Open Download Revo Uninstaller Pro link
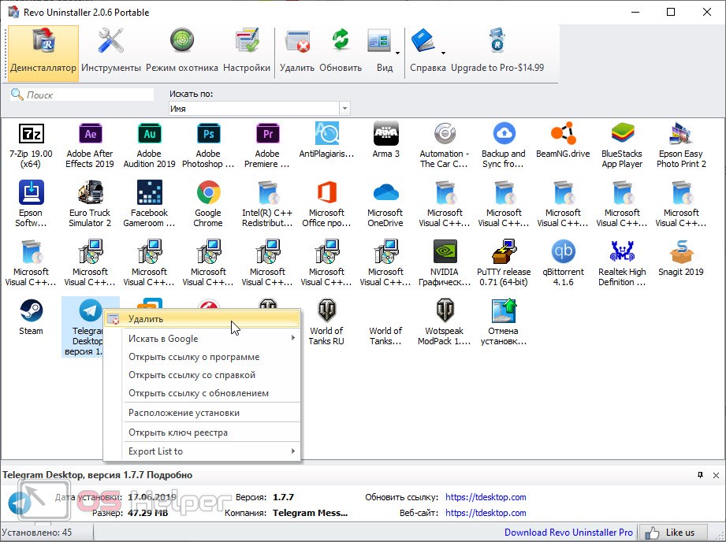The height and width of the screenshot is (542, 726). pos(568,533)
